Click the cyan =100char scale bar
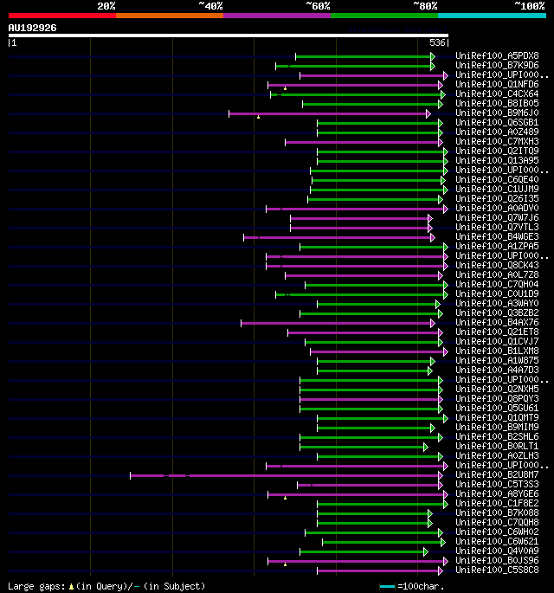 coord(387,587)
